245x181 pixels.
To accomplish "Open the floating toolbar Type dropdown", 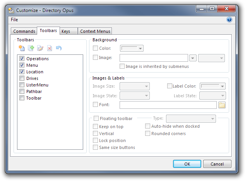I will (x=191, y=119).
